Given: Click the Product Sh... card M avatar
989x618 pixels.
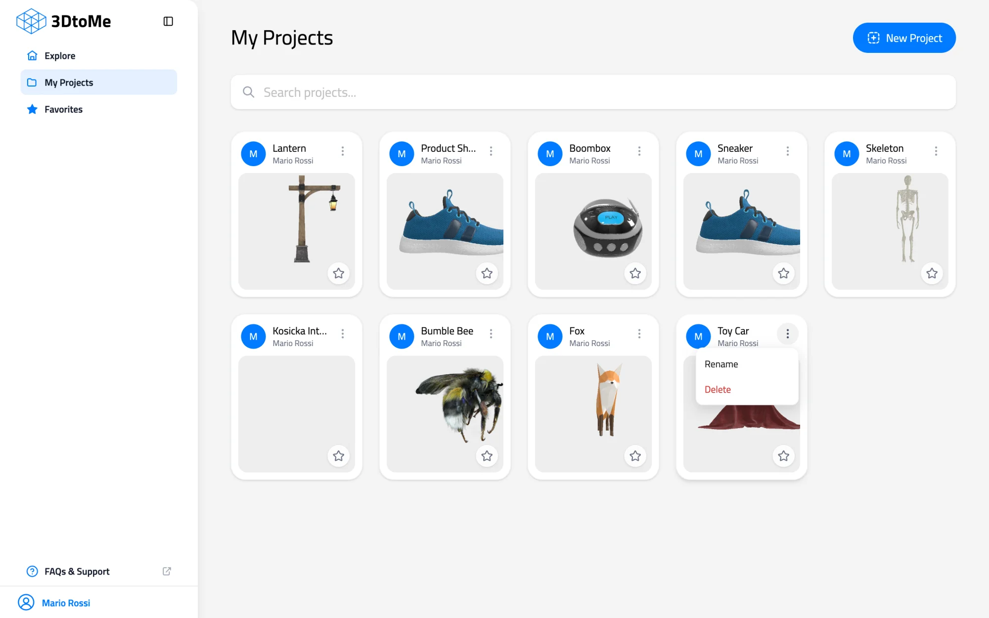Looking at the screenshot, I should [x=402, y=154].
